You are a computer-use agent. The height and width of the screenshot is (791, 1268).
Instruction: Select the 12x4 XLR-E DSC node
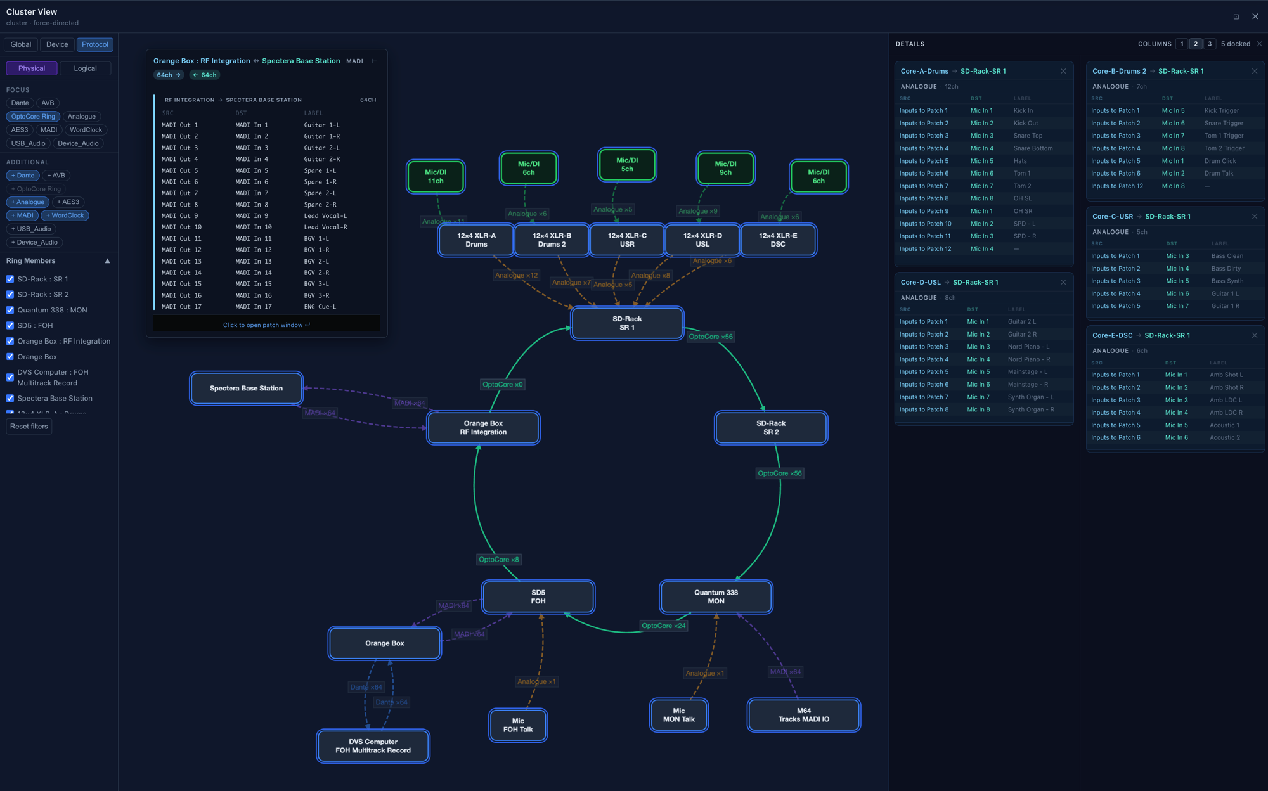pos(778,240)
